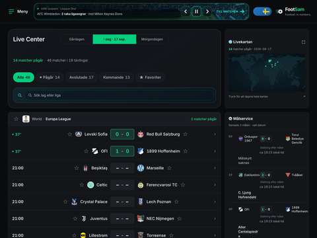Open Orduspor 1967 goal entry
Viewport: 317px width, 238px height.
[x=267, y=150]
